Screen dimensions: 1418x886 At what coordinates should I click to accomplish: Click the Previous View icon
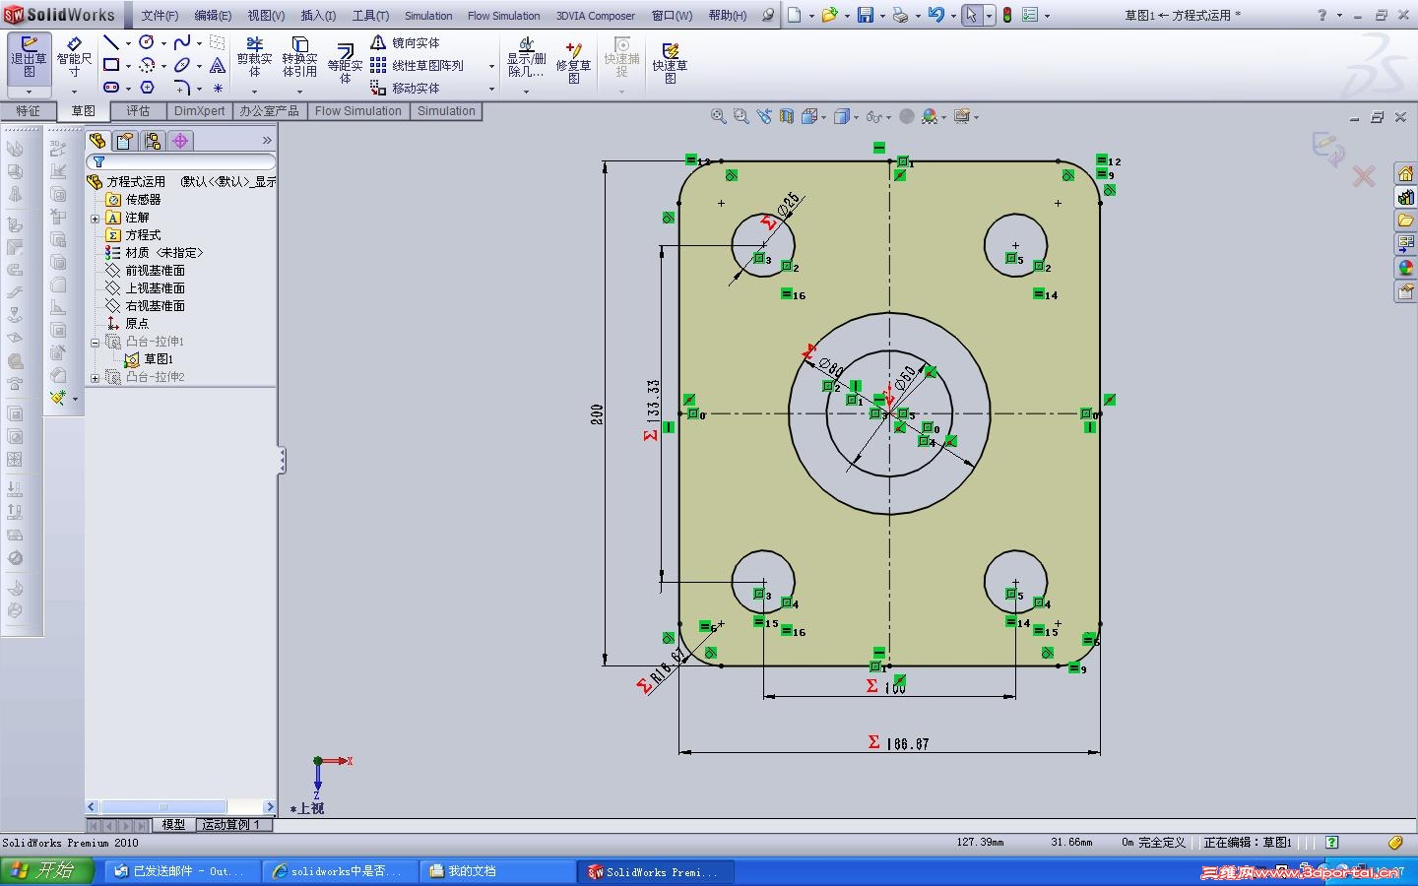pyautogui.click(x=764, y=116)
